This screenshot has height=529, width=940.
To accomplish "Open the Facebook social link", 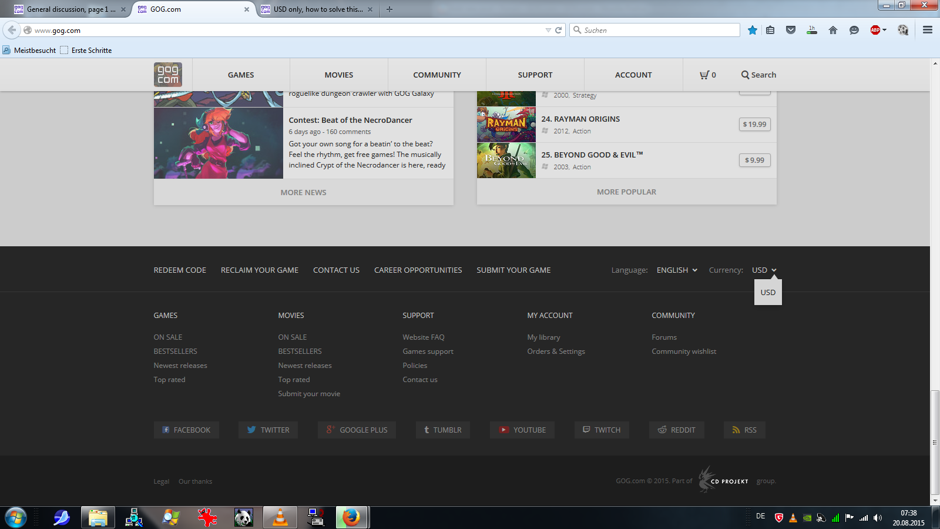I will coord(186,430).
